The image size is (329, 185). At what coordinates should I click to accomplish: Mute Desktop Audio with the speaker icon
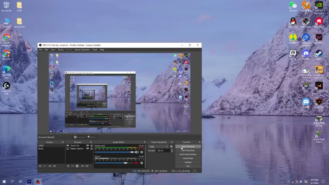[x=137, y=152]
